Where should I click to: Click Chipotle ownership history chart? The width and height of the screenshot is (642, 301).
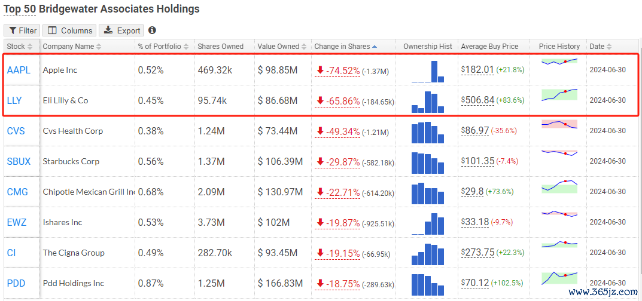427,193
